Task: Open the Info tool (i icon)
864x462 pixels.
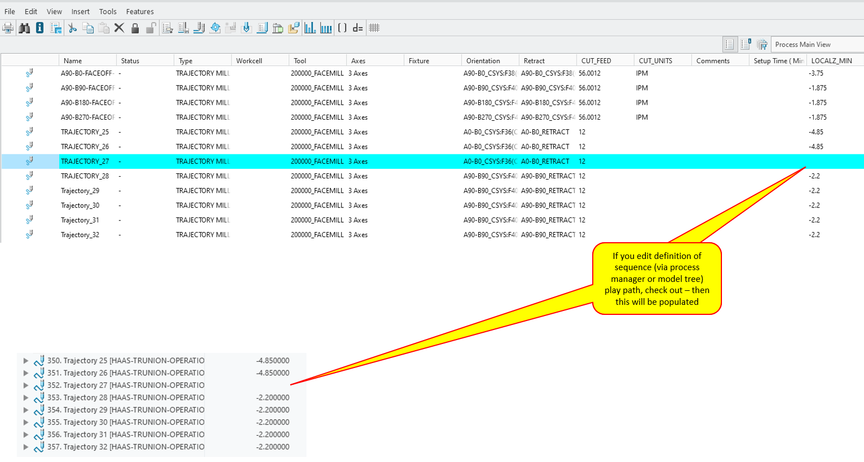Action: tap(39, 27)
